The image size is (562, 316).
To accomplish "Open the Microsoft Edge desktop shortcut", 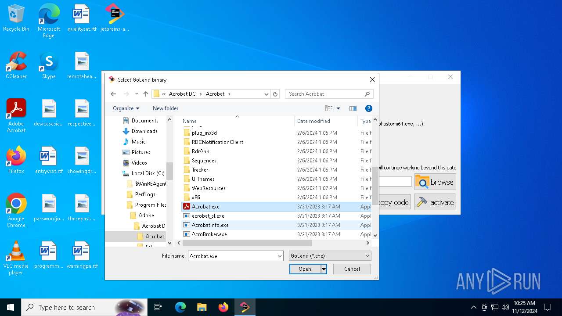I will point(49,21).
